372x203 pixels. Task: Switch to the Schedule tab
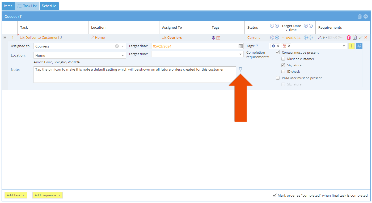(49, 6)
